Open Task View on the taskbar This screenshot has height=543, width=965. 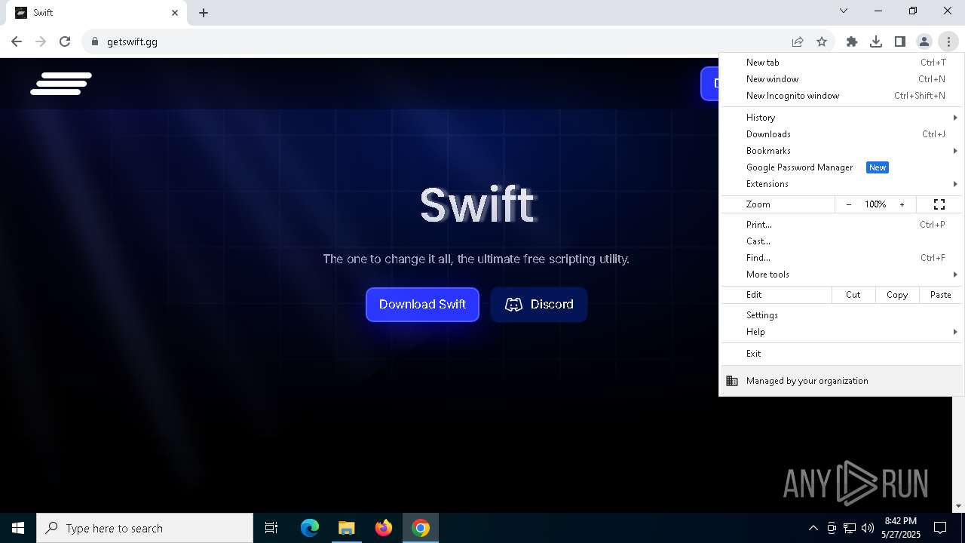coord(271,528)
